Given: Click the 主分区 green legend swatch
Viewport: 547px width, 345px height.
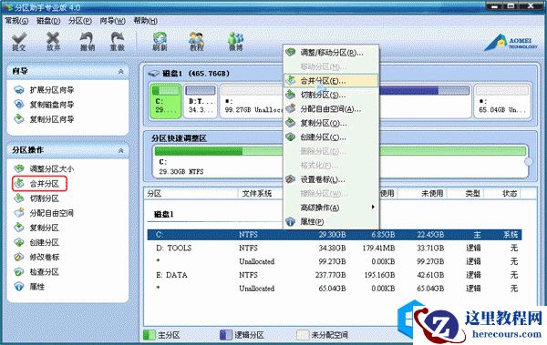Looking at the screenshot, I should pos(150,335).
